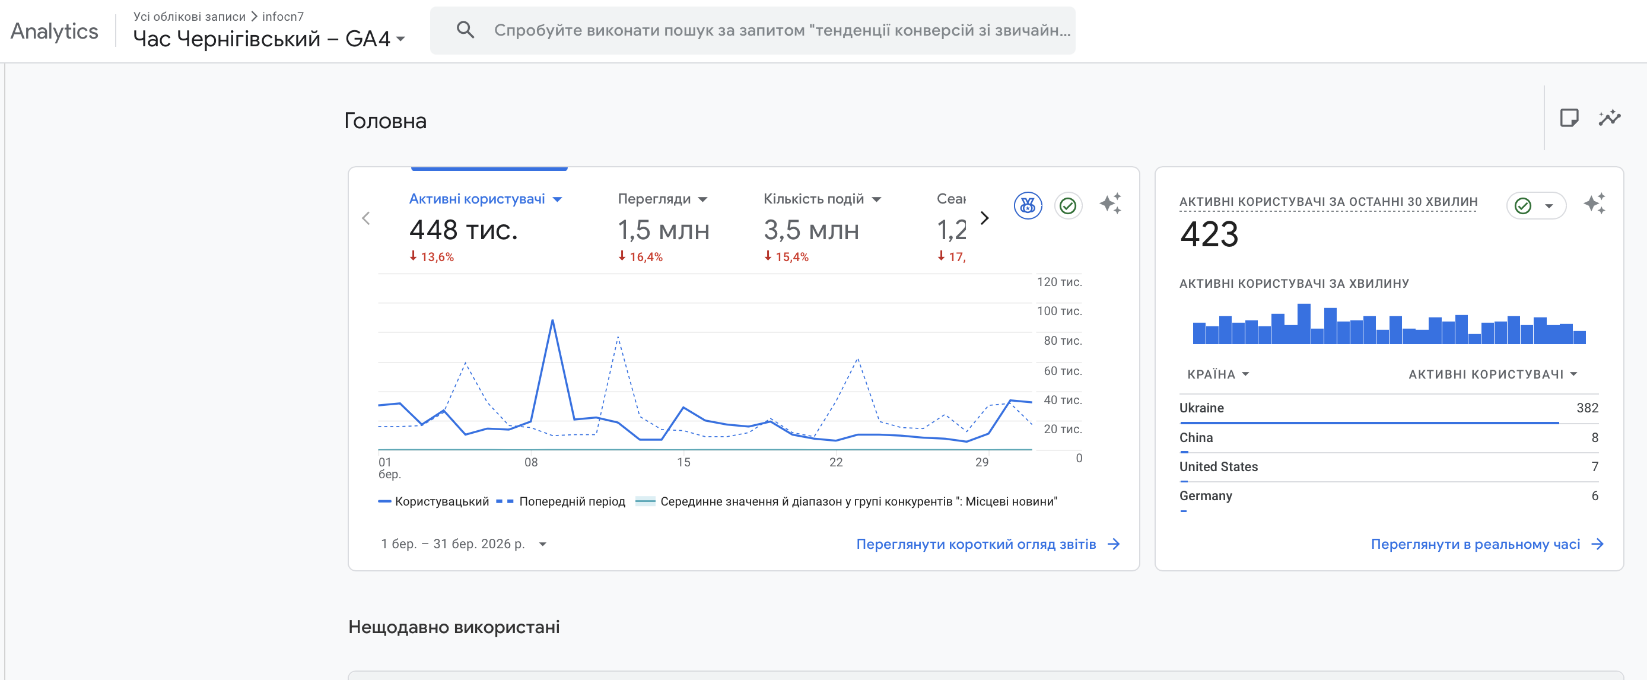
Task: Open the Перегляди metric dropdown
Action: coord(702,199)
